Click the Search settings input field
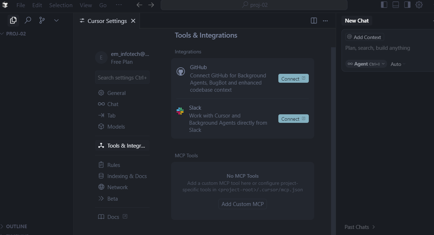The image size is (434, 235). click(x=122, y=77)
